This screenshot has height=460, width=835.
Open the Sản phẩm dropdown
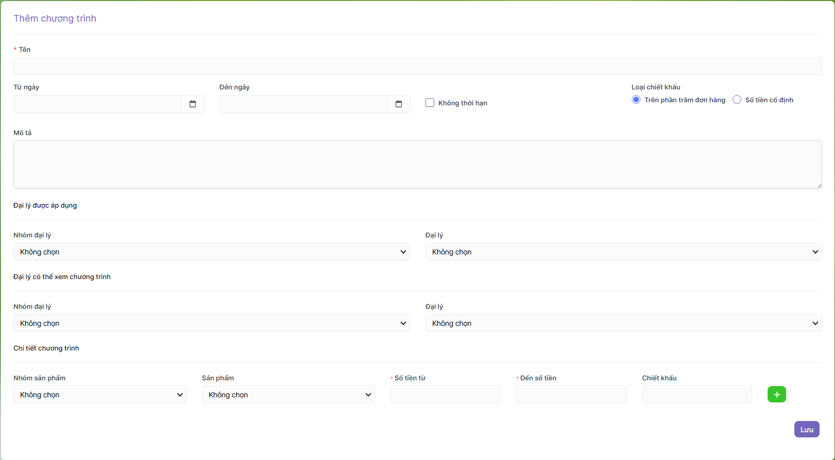pos(288,395)
